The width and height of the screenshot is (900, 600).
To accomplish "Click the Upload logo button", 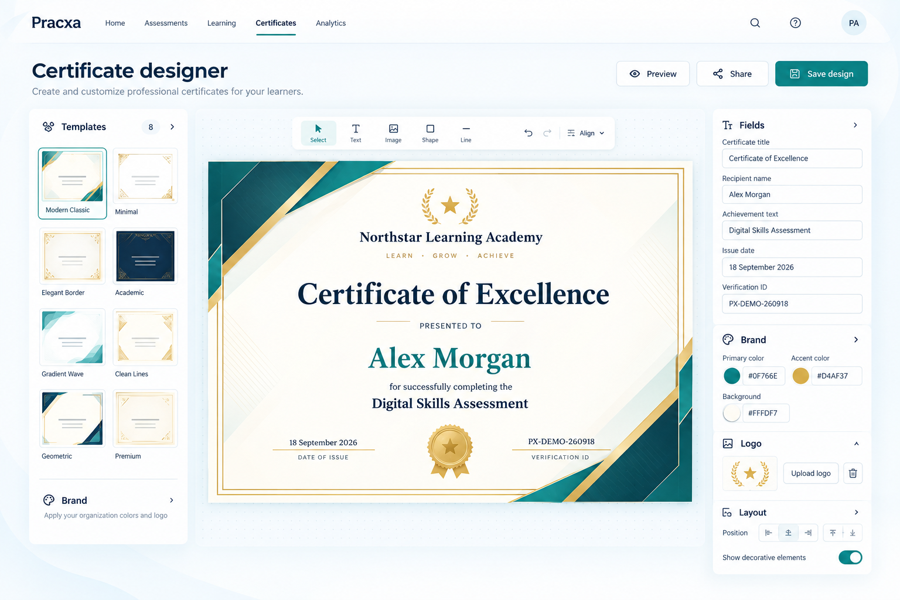I will click(811, 473).
